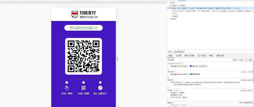Open the 属性 properties tab
This screenshot has height=107, width=254.
211,56
